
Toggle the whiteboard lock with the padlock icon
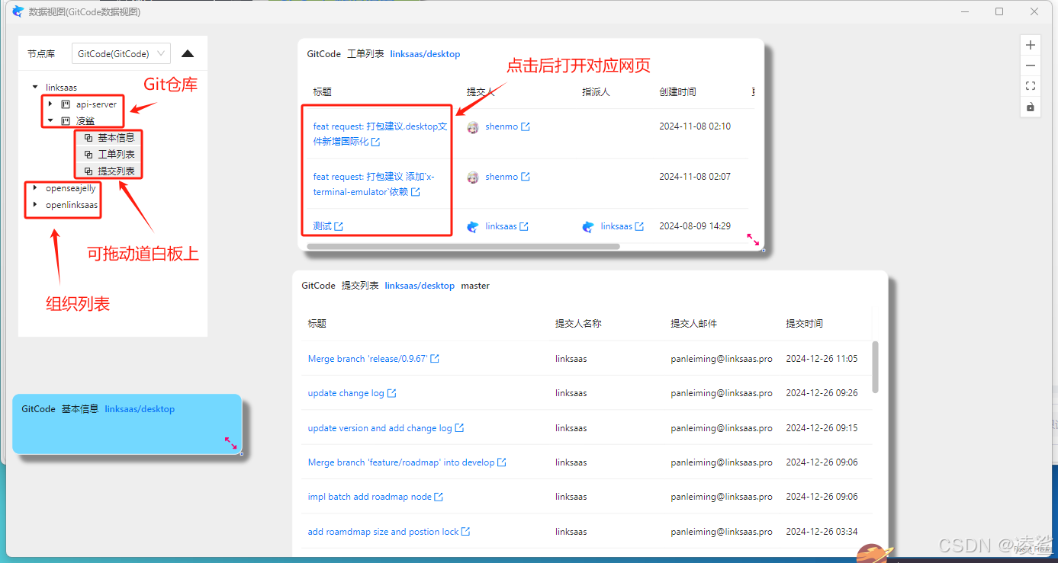pos(1031,108)
